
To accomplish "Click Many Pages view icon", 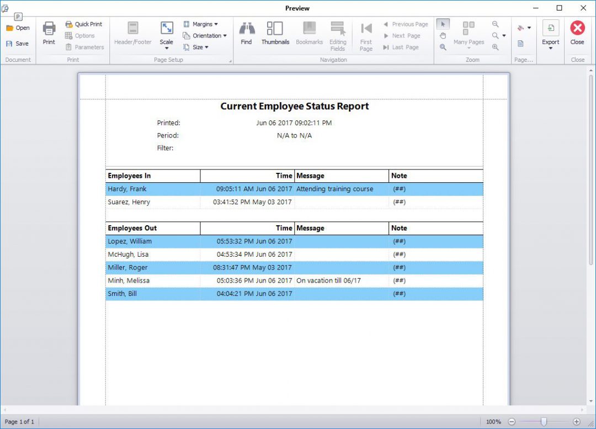I will pos(467,27).
